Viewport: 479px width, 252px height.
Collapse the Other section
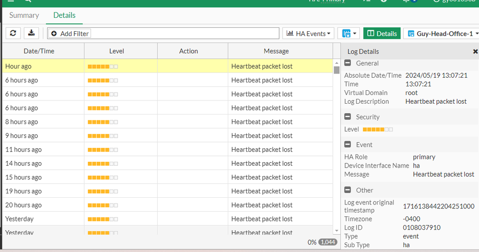coord(348,190)
